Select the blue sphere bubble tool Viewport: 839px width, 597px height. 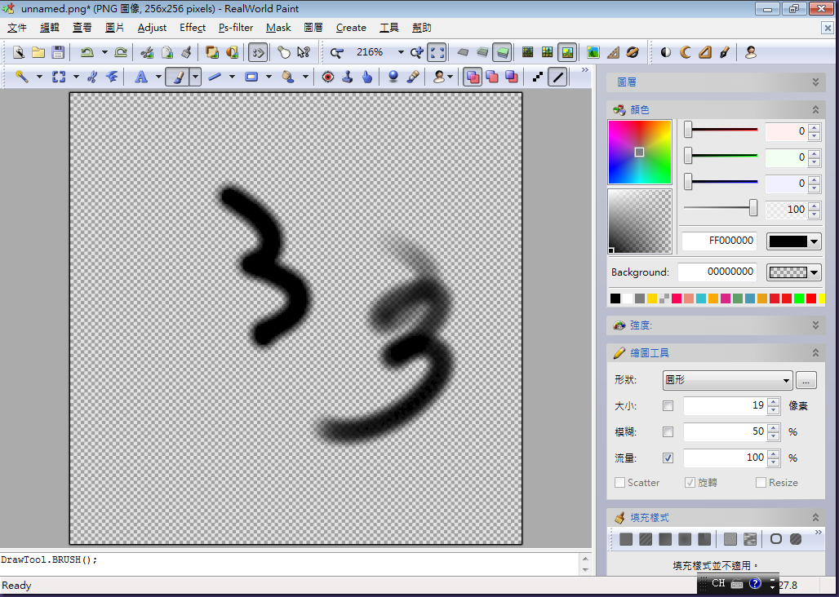pos(393,77)
